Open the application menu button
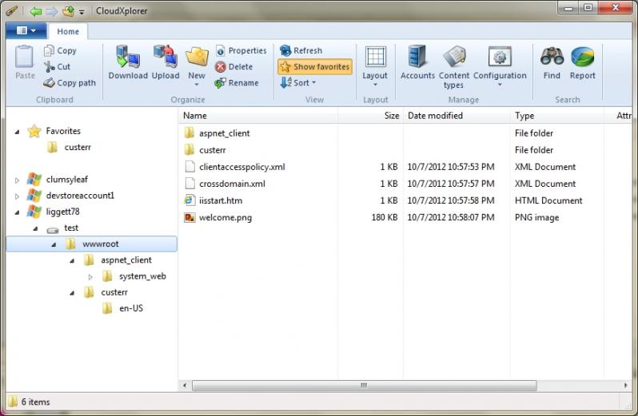 [x=26, y=30]
